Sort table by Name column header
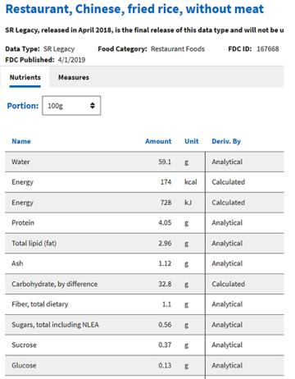 point(21,141)
